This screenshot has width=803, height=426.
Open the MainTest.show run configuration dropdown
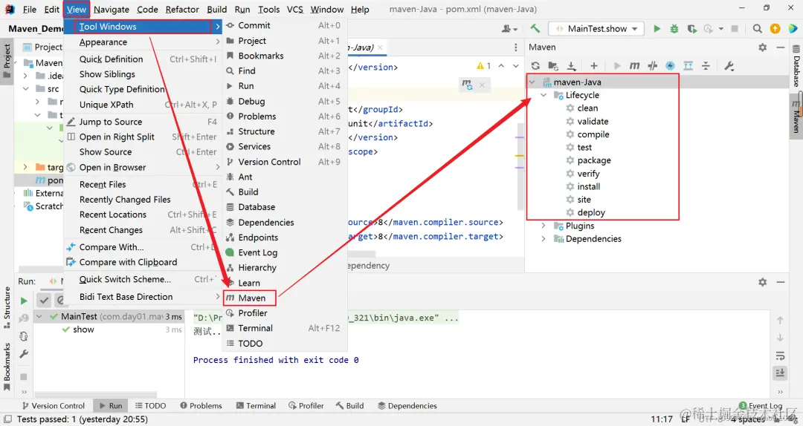pos(596,29)
